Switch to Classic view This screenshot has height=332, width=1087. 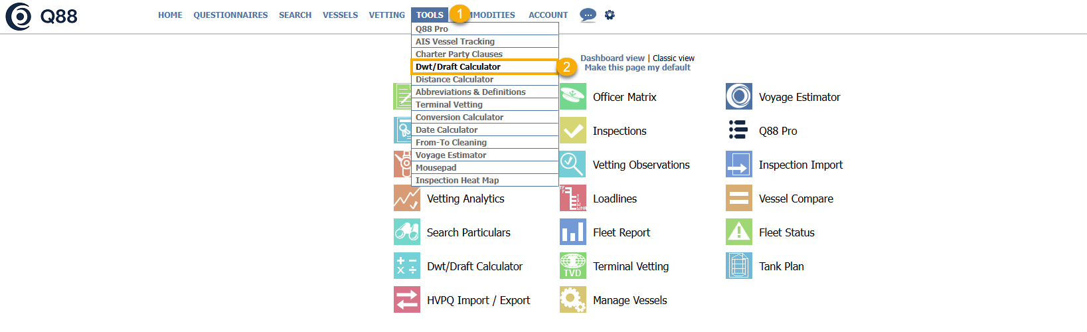pos(673,58)
